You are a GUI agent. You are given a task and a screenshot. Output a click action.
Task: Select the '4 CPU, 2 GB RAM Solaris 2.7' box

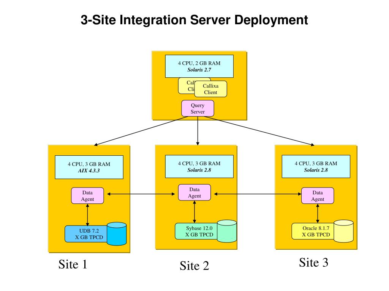tap(199, 66)
